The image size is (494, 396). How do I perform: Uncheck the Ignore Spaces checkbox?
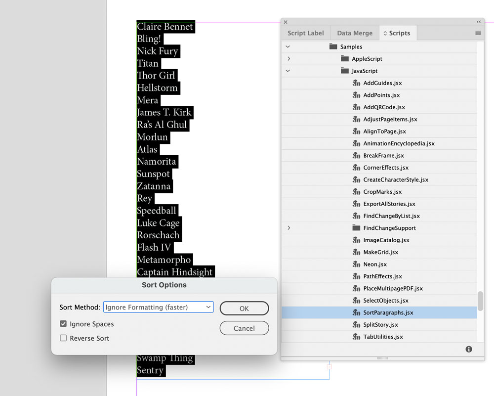pos(63,324)
